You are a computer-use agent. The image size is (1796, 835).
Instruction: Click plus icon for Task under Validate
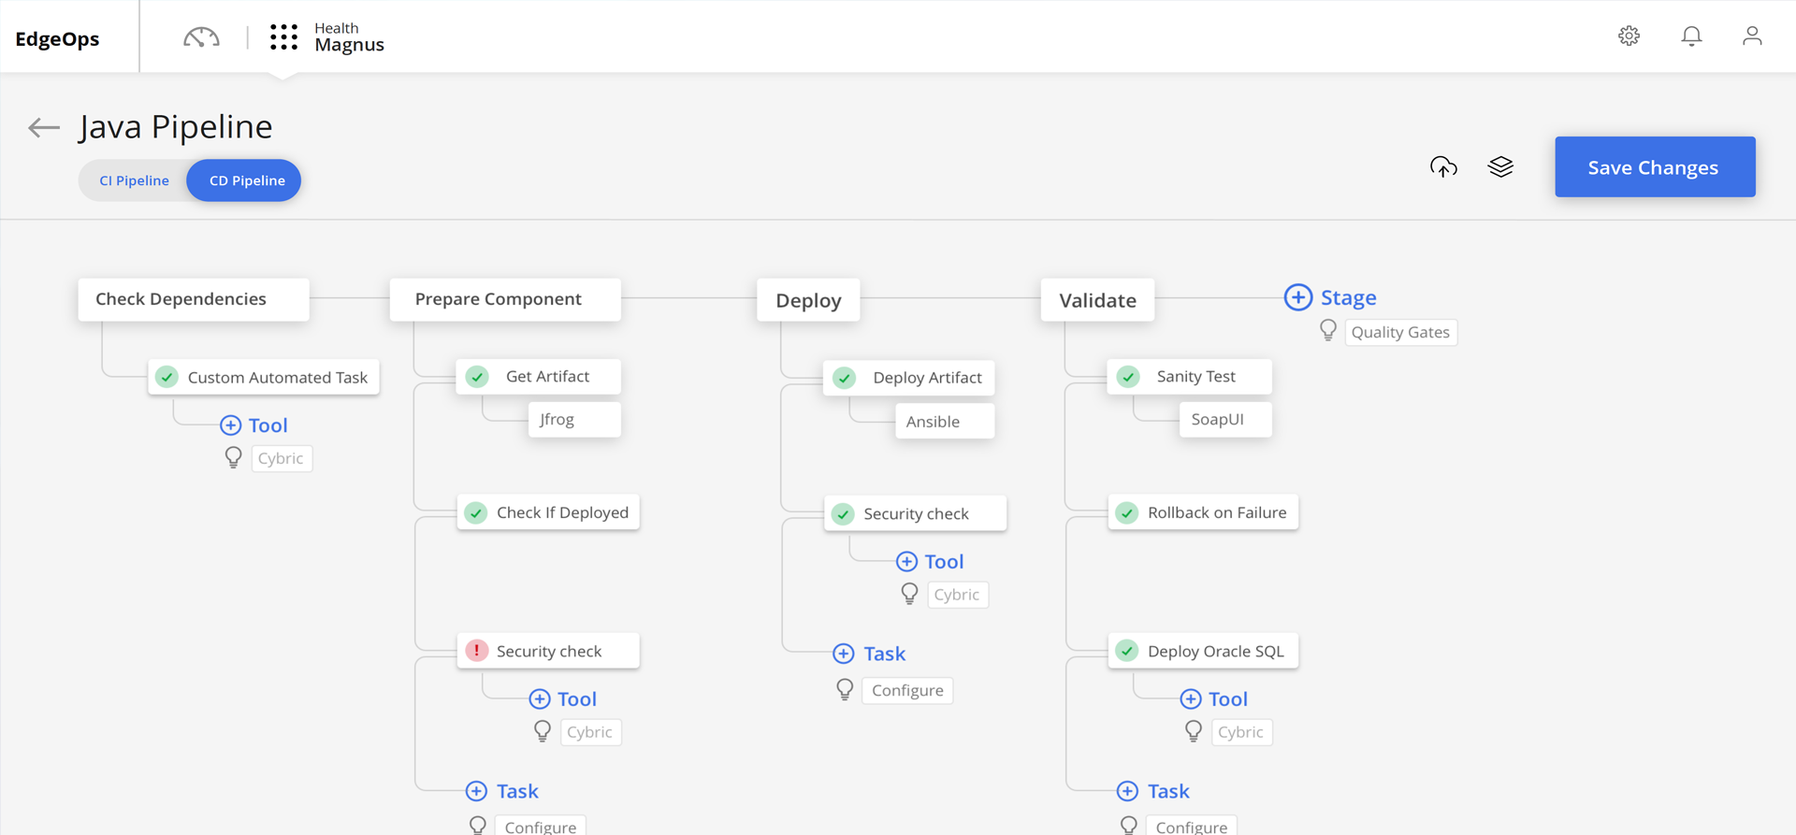[1127, 791]
